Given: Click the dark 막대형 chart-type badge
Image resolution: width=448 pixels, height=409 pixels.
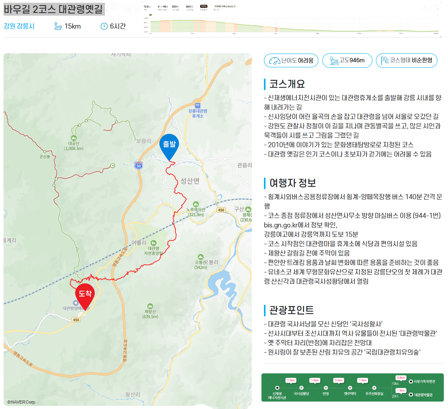Looking at the screenshot, I should pos(204,6).
